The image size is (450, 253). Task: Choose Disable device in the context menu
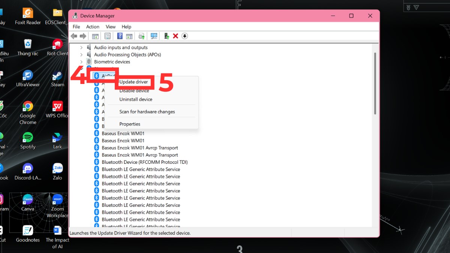coord(134,91)
